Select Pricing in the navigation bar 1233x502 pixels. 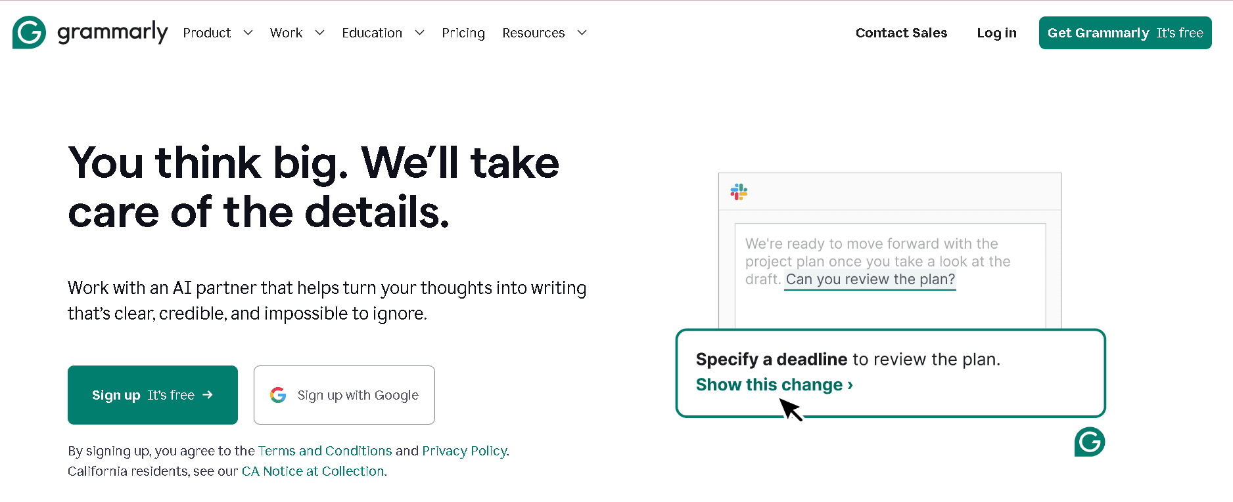coord(463,33)
